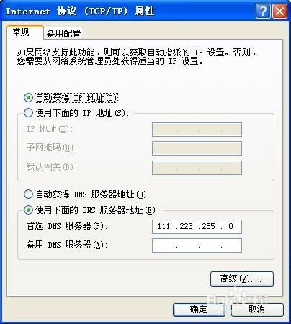Open the 备用配置 tab
The height and width of the screenshot is (324, 291).
(63, 33)
